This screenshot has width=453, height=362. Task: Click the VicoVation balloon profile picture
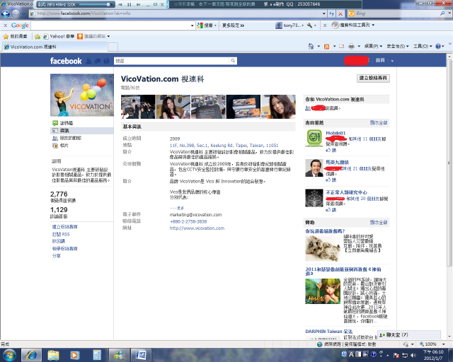(x=82, y=95)
